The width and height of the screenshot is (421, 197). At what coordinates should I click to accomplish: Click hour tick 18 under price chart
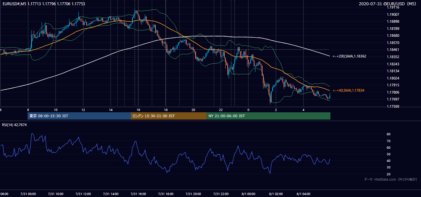coord(166,110)
